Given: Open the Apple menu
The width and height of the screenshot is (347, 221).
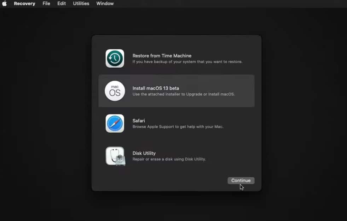Looking at the screenshot, I should (x=5, y=4).
